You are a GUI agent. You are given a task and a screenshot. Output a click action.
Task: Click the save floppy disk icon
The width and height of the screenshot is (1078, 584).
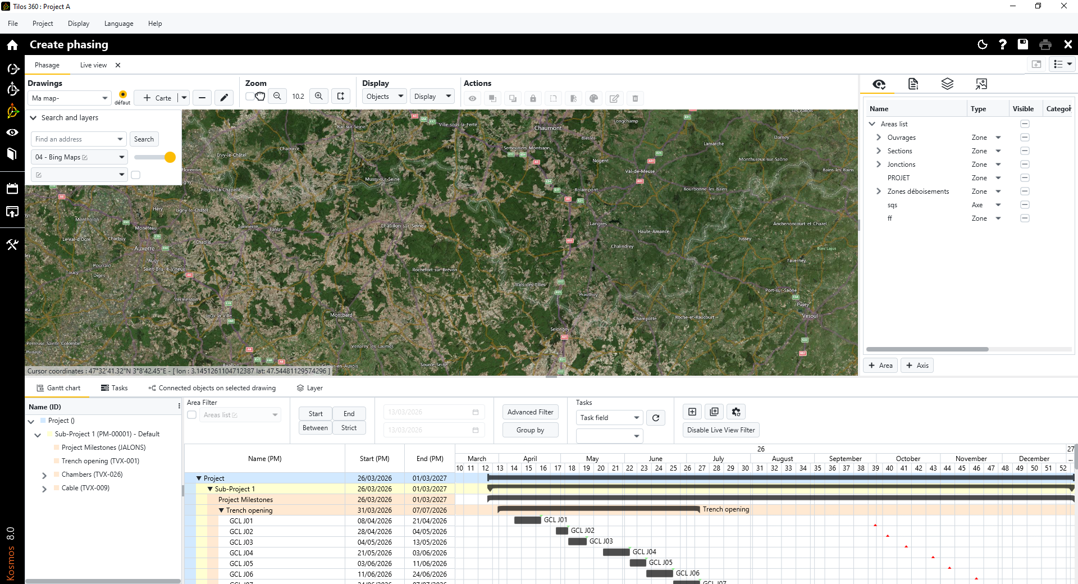[x=1023, y=44]
